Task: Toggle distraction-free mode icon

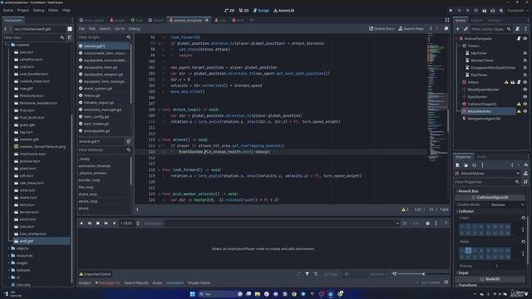Action: tap(447, 20)
